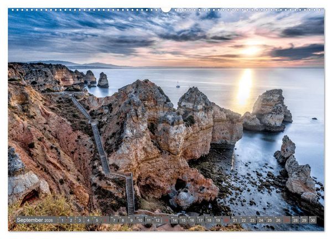Select day 28 on the calendar strip

point(295,220)
